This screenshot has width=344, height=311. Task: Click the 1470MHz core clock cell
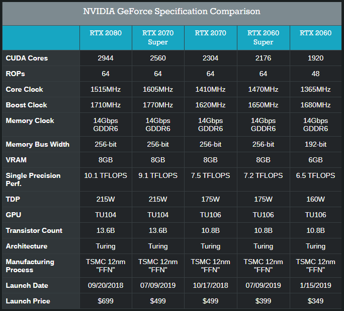263,89
